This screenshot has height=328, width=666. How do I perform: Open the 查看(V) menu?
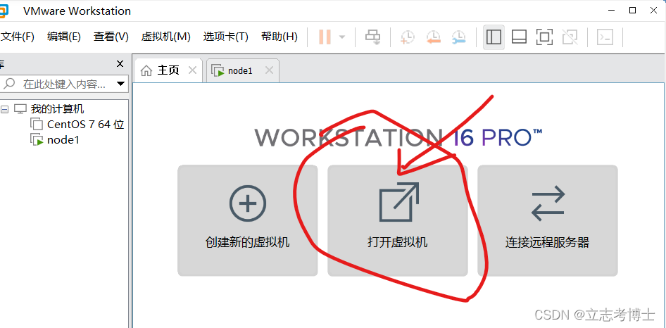(x=111, y=37)
